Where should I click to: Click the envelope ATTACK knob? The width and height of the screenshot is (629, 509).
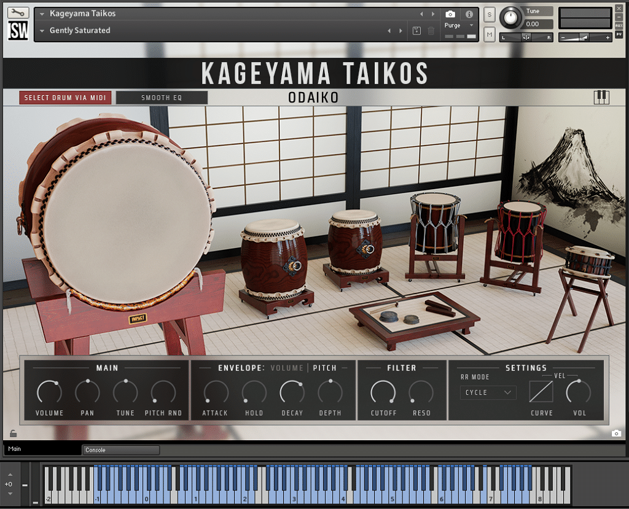tap(216, 392)
